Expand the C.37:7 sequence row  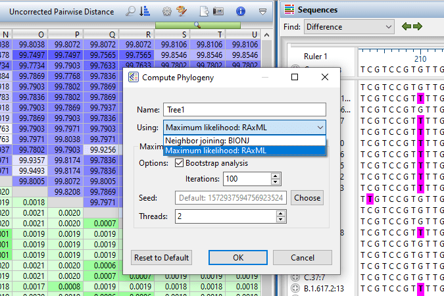pos(295,278)
